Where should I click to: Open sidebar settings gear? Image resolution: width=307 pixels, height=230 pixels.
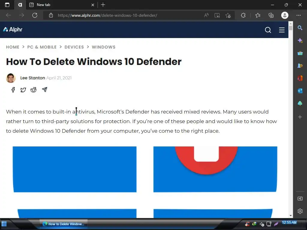tap(300, 211)
